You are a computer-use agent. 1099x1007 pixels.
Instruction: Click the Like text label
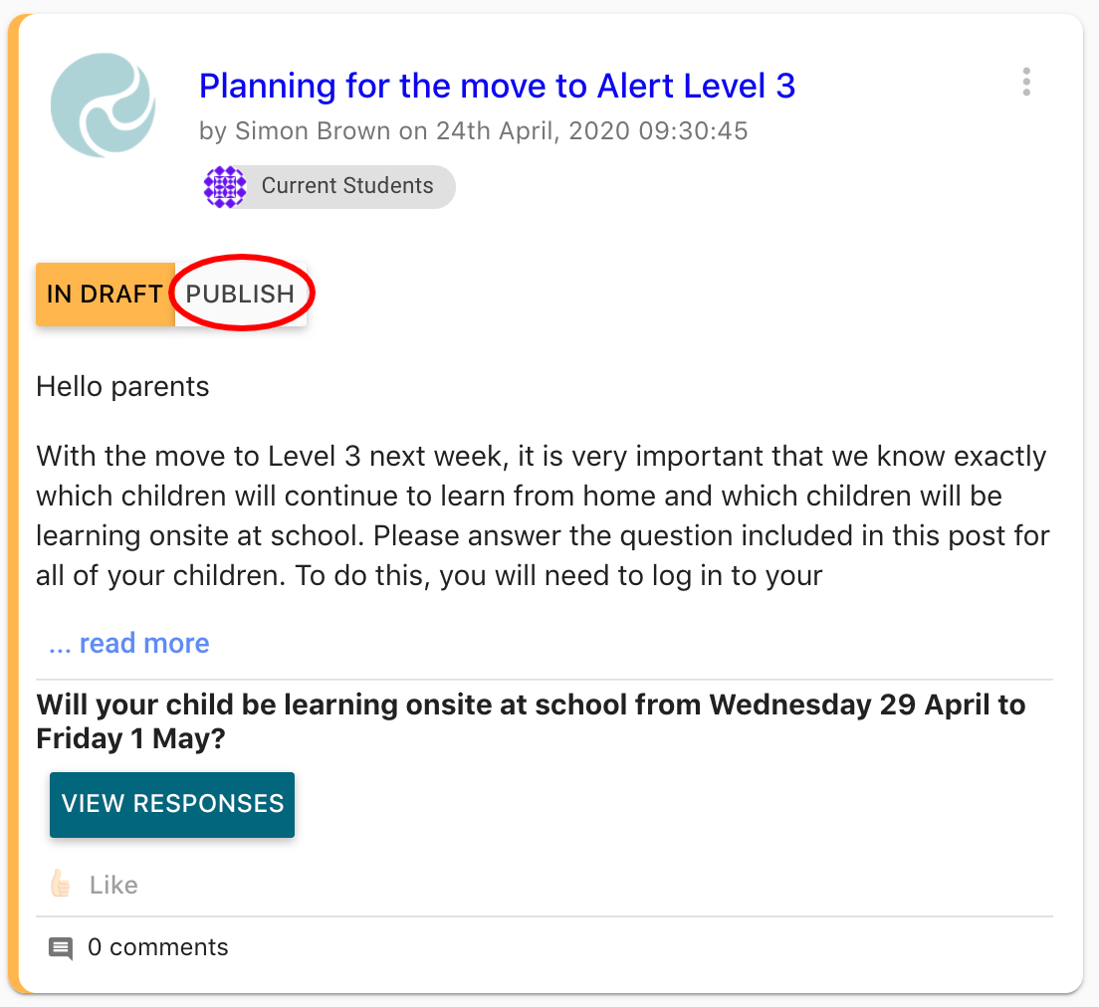click(113, 885)
